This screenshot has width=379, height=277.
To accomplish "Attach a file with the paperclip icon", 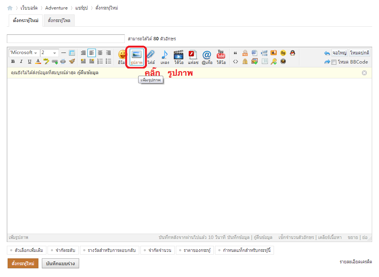I will click(x=151, y=57).
